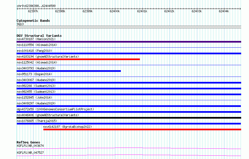This screenshot has height=159, width=249.
Task: Select the 9q13 cytogenetic band label
Action: point(20,24)
